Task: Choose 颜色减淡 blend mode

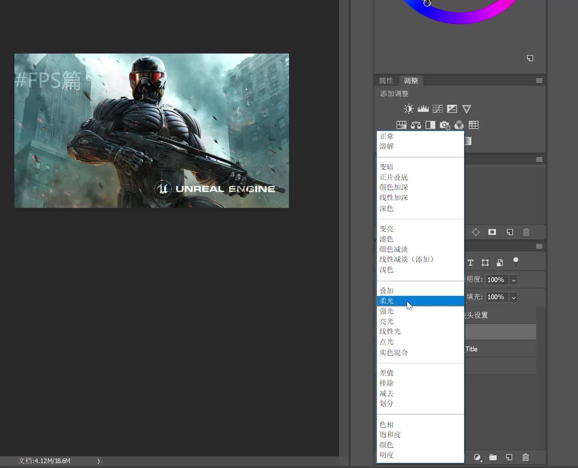Action: pos(420,249)
